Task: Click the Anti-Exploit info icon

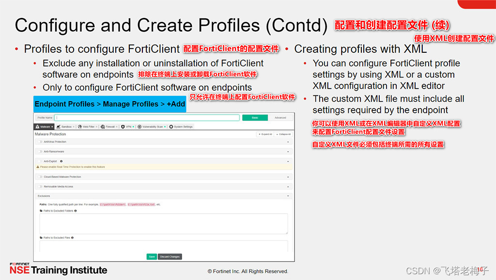Action: pyautogui.click(x=62, y=161)
